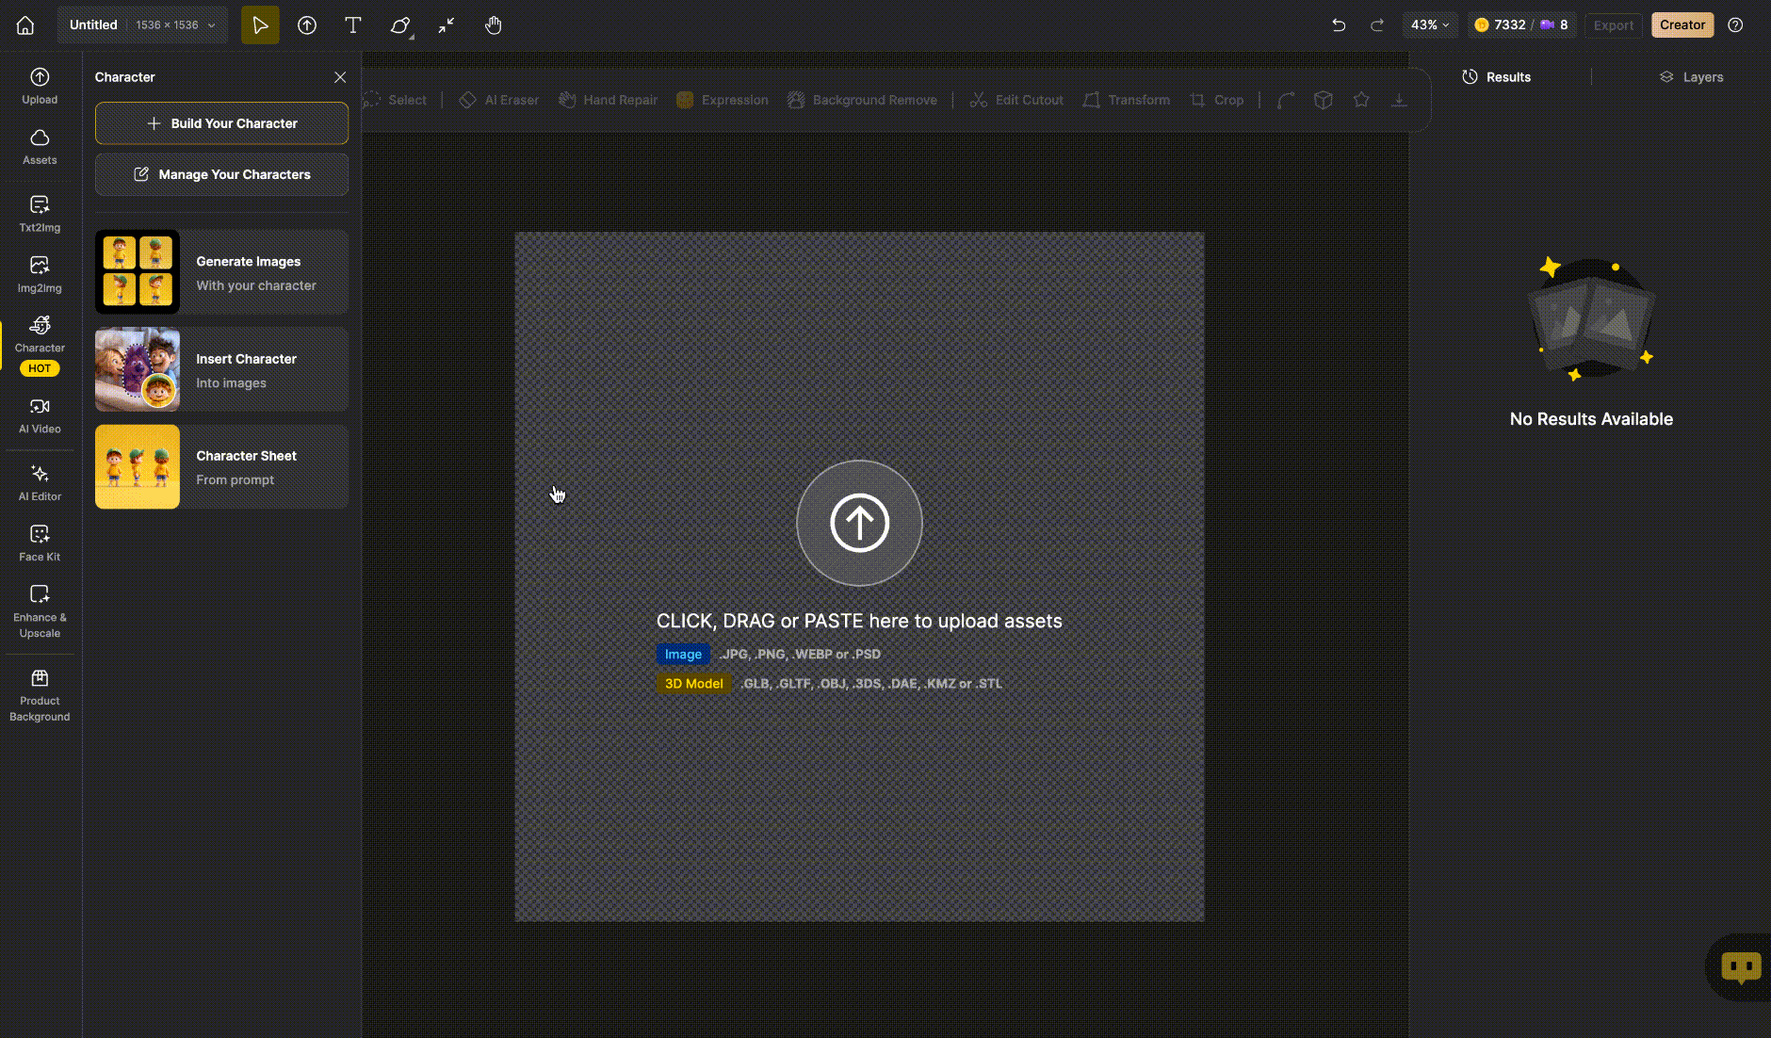Open the Txt2Img sidebar tool
Viewport: 1771px width, 1038px height.
(x=40, y=214)
